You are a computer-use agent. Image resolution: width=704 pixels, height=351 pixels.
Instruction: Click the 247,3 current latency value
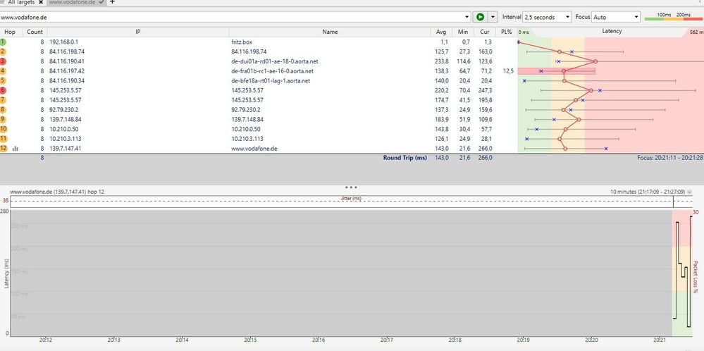click(485, 90)
